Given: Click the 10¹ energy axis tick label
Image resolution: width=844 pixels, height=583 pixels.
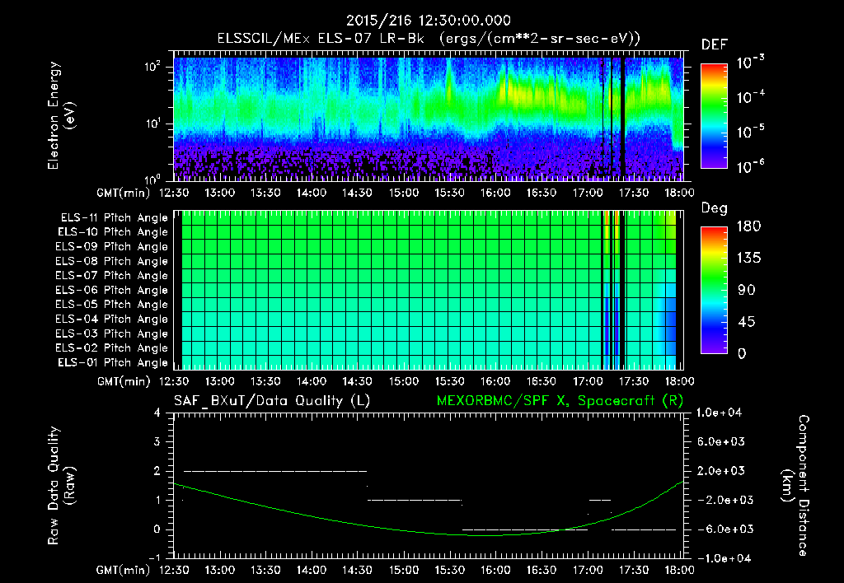Looking at the screenshot, I should tap(152, 124).
